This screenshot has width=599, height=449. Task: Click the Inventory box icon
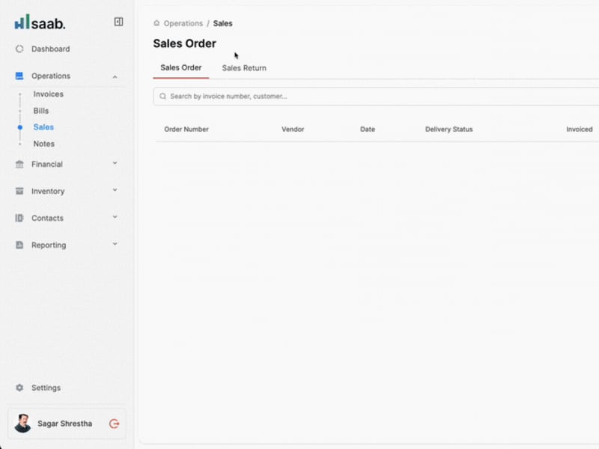(19, 191)
